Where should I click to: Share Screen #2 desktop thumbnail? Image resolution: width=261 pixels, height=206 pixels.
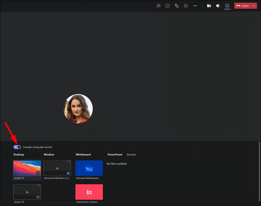click(27, 192)
